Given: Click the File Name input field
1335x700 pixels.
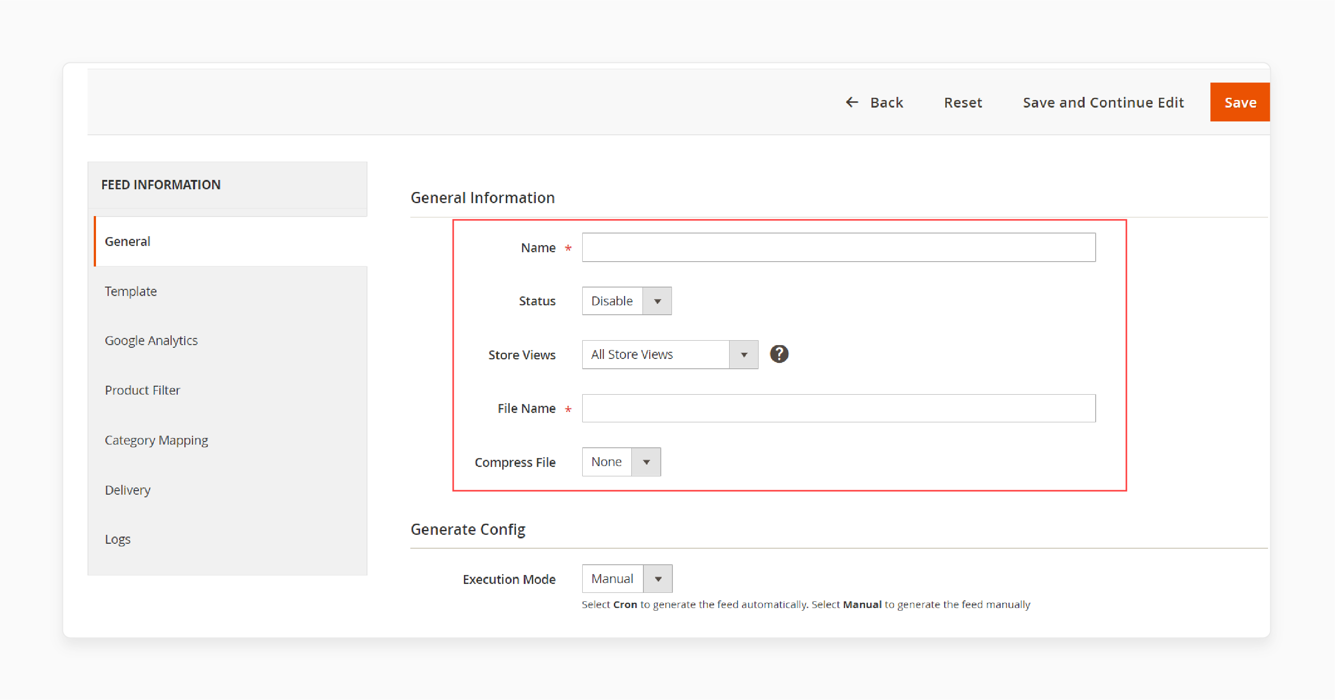Looking at the screenshot, I should (x=838, y=408).
